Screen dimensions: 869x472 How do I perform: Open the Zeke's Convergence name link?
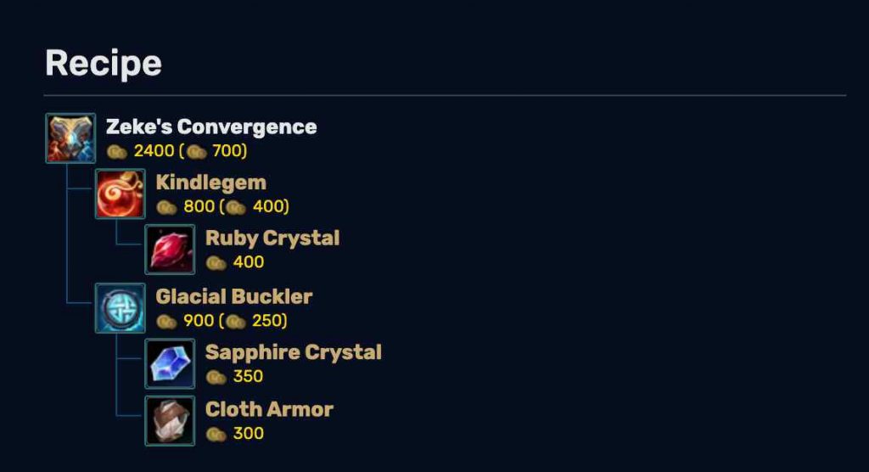point(211,127)
